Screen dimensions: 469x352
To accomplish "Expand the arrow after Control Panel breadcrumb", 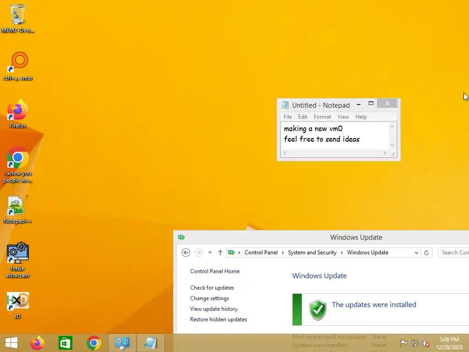I will [x=283, y=253].
